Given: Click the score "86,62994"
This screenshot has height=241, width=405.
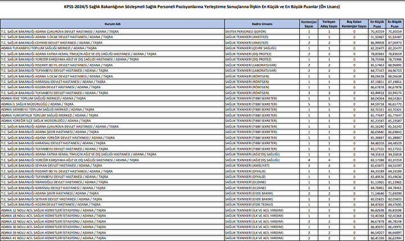Looking at the screenshot, I should pyautogui.click(x=394, y=238).
